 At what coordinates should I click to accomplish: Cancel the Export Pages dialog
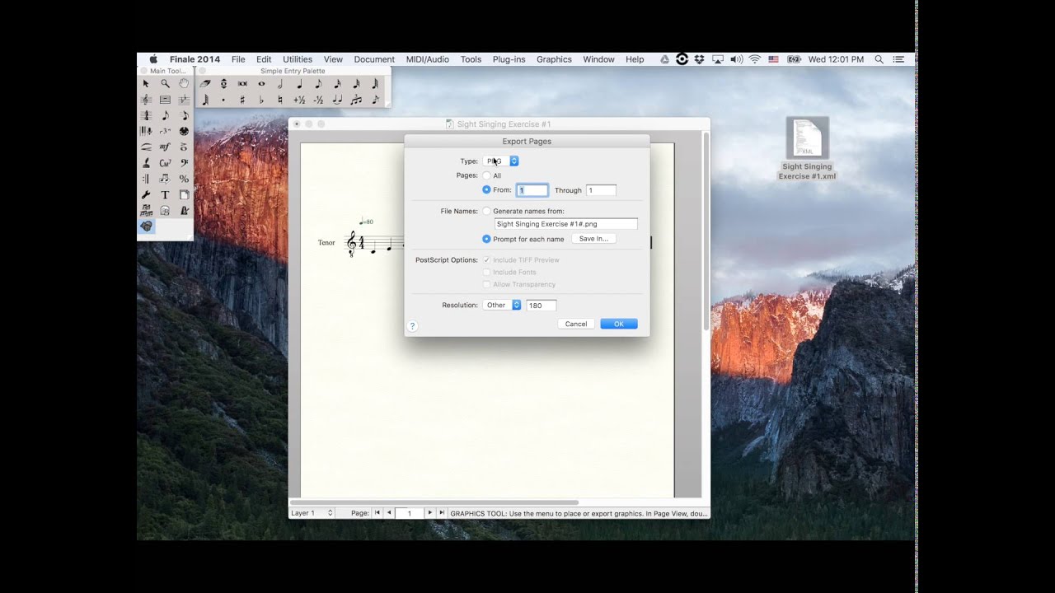coord(576,324)
